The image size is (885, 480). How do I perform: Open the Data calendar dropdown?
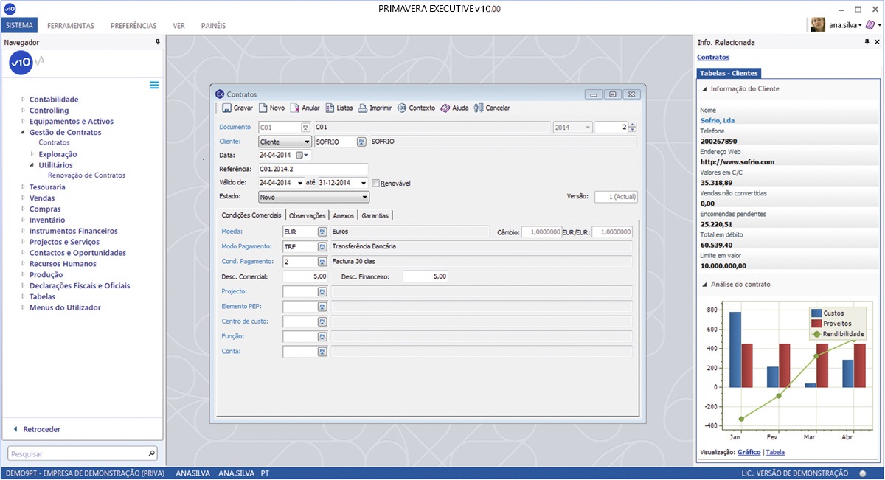point(304,156)
